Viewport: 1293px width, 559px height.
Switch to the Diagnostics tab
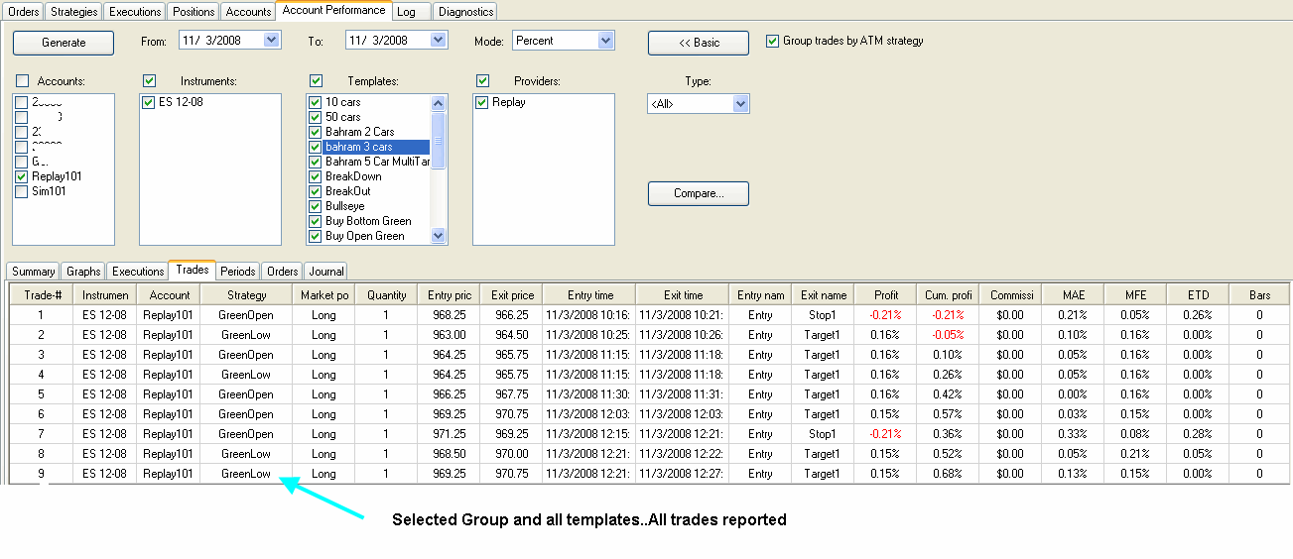465,12
